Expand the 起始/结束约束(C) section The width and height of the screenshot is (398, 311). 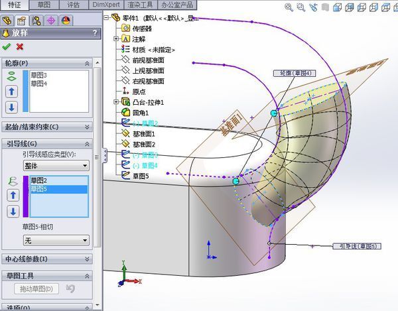(x=87, y=127)
